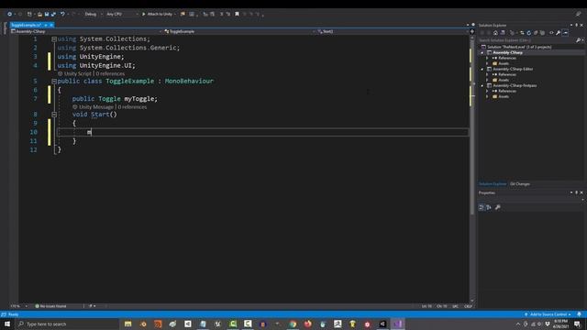Click the 'No issues found' status indicator

pos(51,306)
